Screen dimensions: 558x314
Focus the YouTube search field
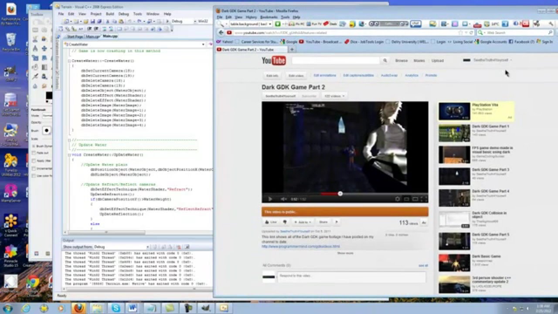(x=336, y=61)
